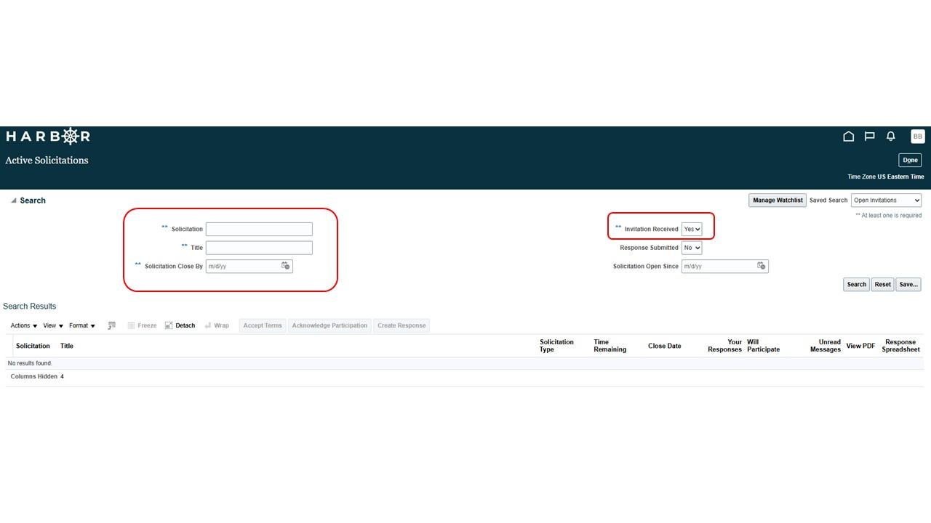Viewport: 931px width, 523px height.
Task: Click Acknowledge Participation button
Action: pos(329,325)
